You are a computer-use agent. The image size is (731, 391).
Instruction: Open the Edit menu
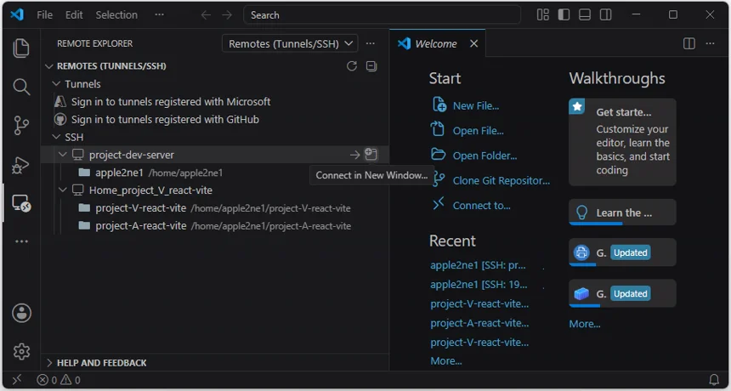(74, 15)
